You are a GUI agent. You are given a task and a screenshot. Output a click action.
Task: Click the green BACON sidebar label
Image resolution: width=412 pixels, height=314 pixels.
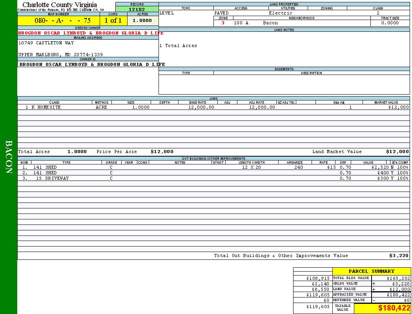(x=9, y=157)
